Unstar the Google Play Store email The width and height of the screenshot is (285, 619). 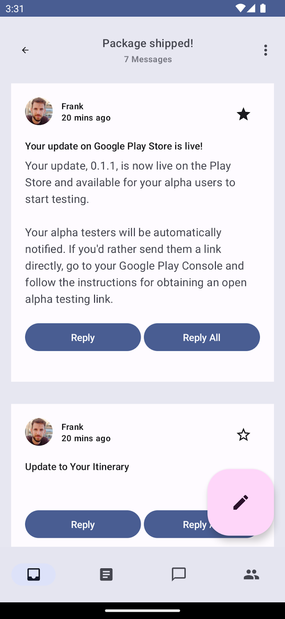[x=243, y=114]
